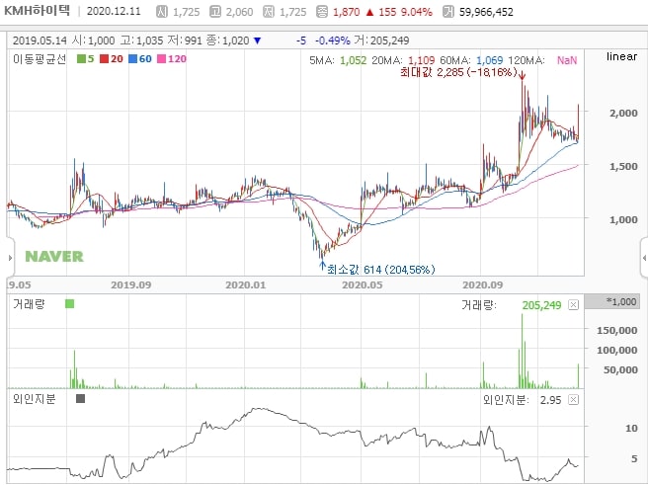Click the 1,500 price axis label
The height and width of the screenshot is (485, 648).
pyautogui.click(x=623, y=167)
